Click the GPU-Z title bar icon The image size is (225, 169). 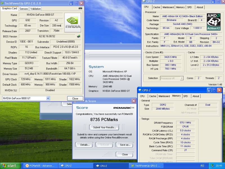click(2, 3)
